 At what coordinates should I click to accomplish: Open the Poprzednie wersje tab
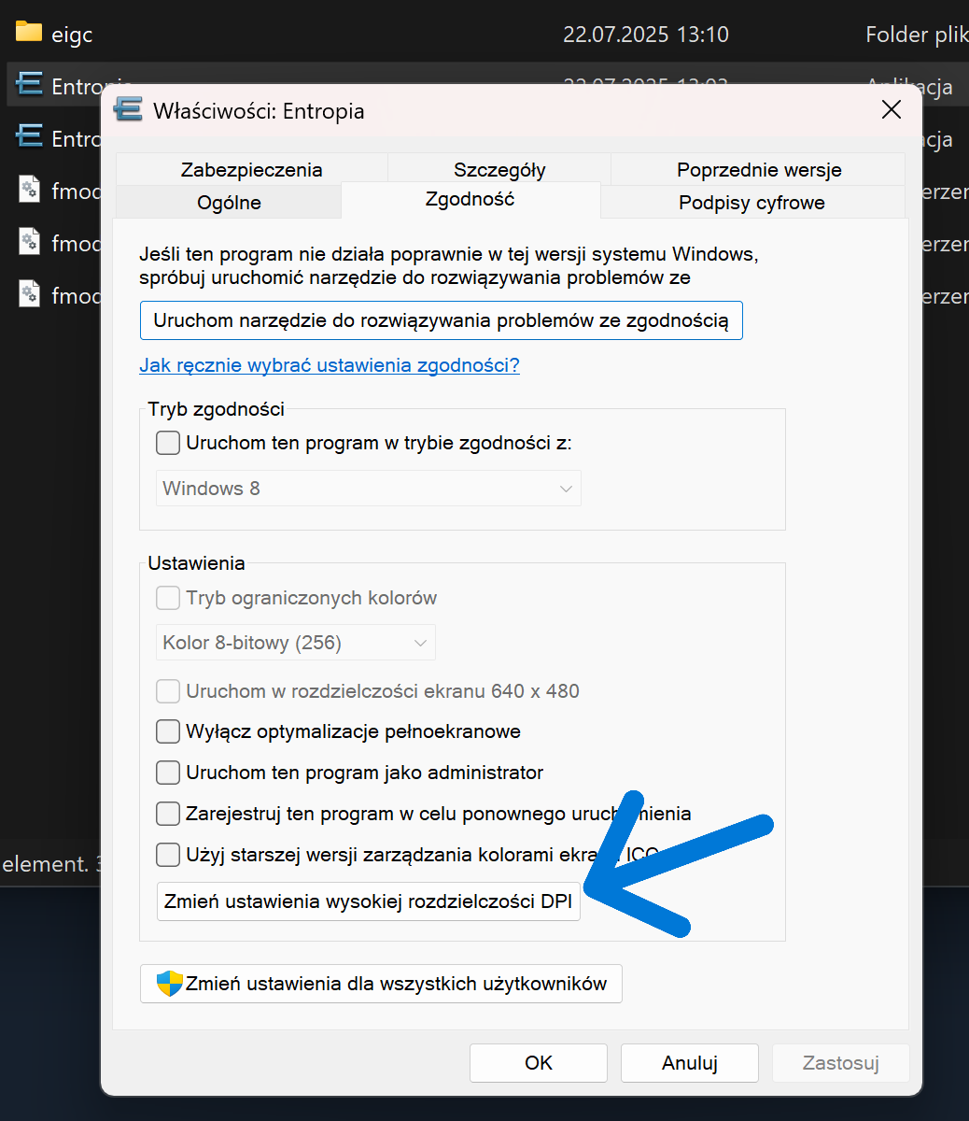(x=759, y=169)
